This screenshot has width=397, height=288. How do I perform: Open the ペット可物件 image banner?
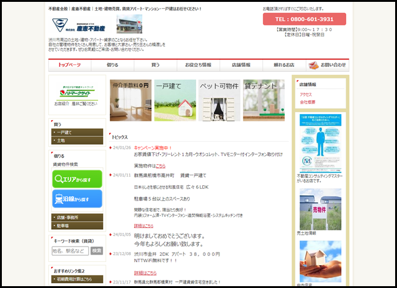pyautogui.click(x=219, y=100)
